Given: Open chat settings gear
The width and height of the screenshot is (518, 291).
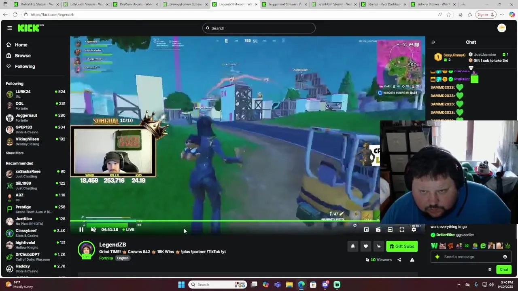Looking at the screenshot, I should (490, 270).
